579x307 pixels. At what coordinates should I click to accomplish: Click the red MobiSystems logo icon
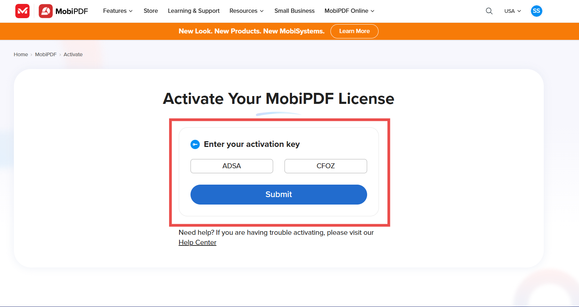(x=22, y=11)
